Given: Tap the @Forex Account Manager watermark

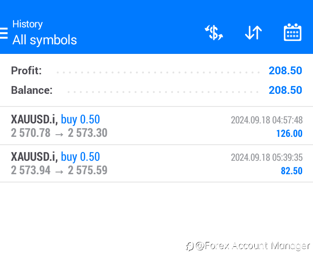Looking at the screenshot, I should pos(253,246).
